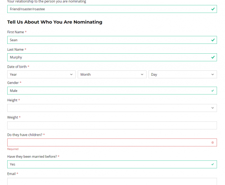Click the 'Have they been married before?' label

tap(32, 156)
